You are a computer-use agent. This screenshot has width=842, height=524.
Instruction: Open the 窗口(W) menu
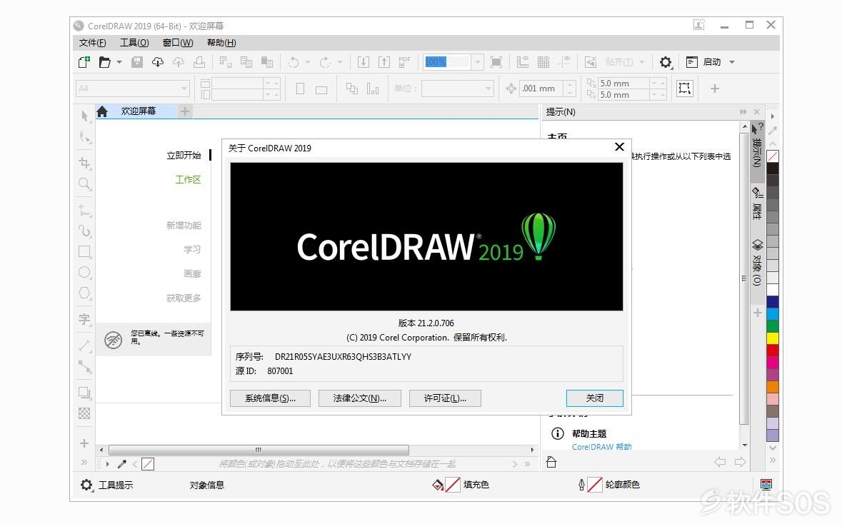pyautogui.click(x=178, y=42)
